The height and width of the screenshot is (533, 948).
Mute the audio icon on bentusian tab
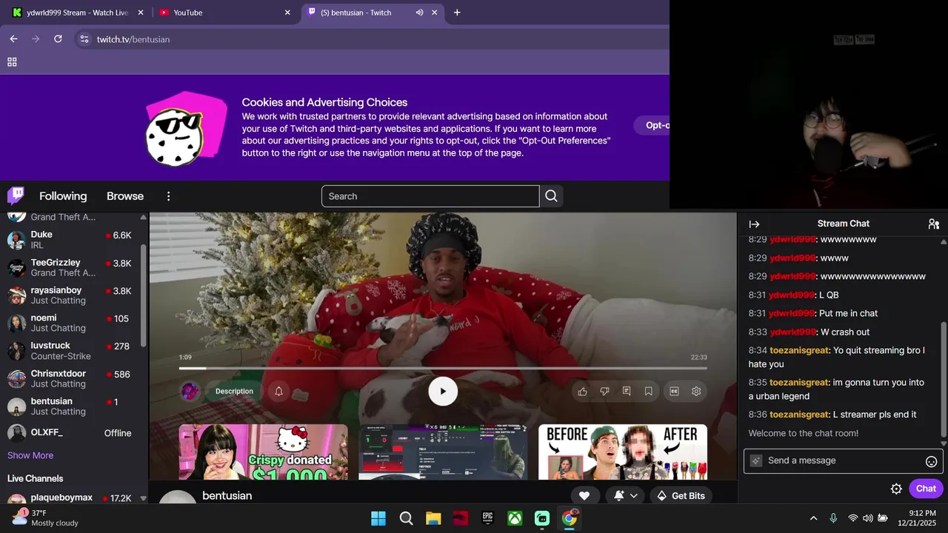pos(420,13)
